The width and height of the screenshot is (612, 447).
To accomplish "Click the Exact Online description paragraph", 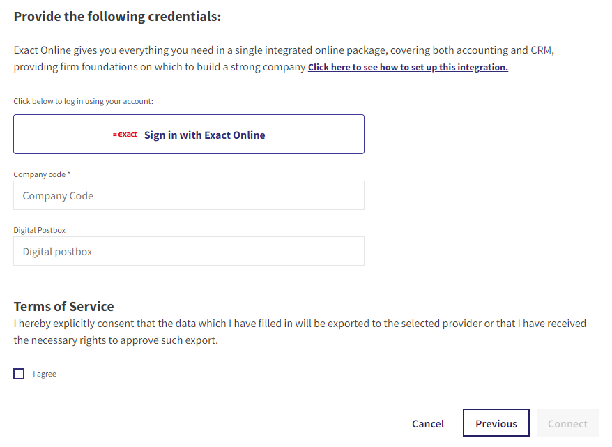I will point(284,59).
